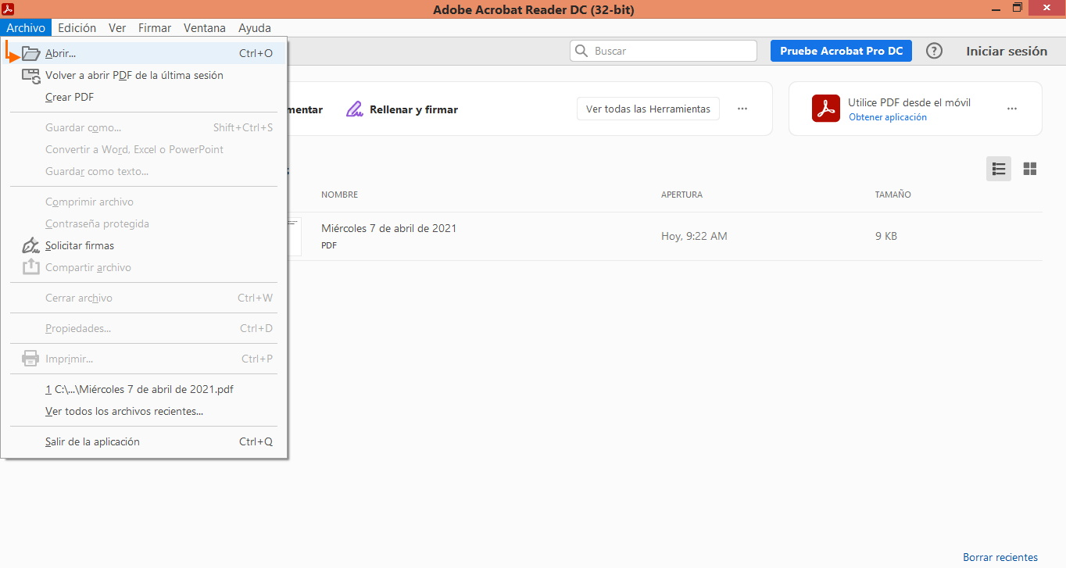Click Ver todas las Herramientas button
The width and height of the screenshot is (1066, 568).
[648, 109]
